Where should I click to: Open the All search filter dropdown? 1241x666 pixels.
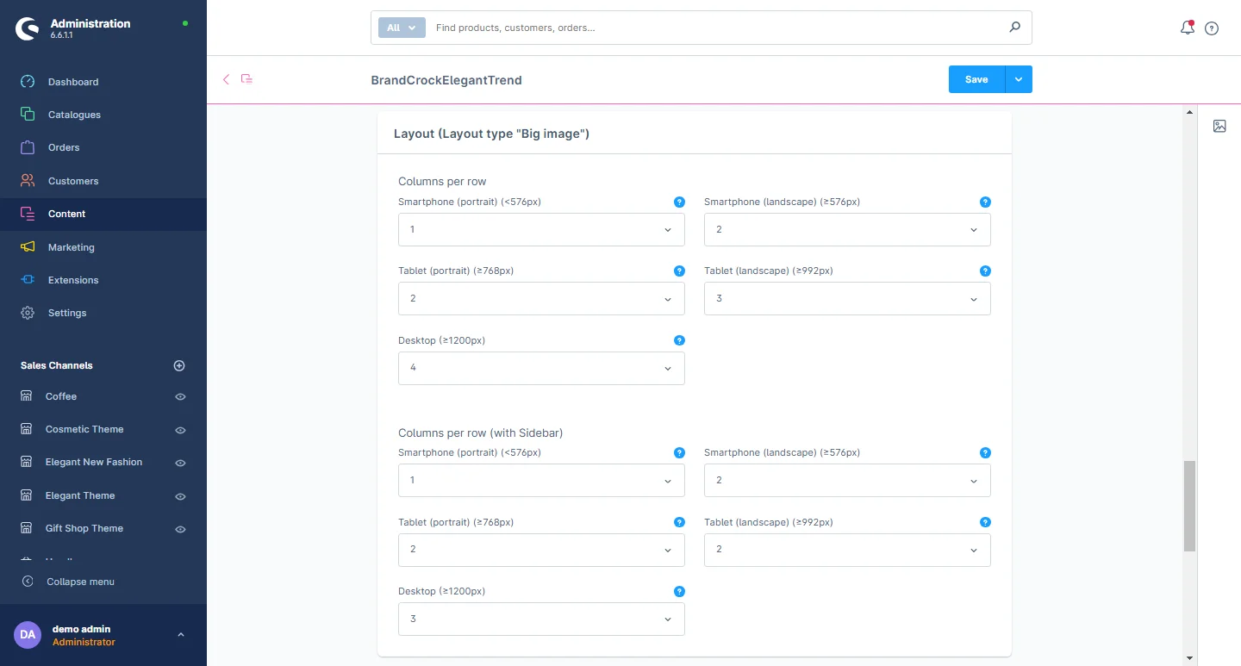[x=402, y=28]
